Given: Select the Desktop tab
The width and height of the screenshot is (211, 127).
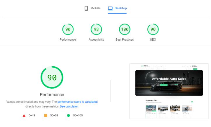Looking at the screenshot, I should click(x=117, y=8).
